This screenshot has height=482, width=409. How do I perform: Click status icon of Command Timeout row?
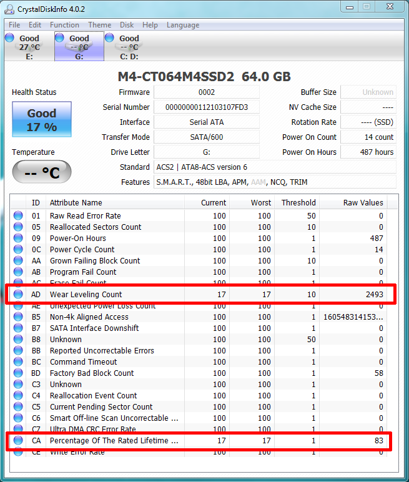pos(18,361)
